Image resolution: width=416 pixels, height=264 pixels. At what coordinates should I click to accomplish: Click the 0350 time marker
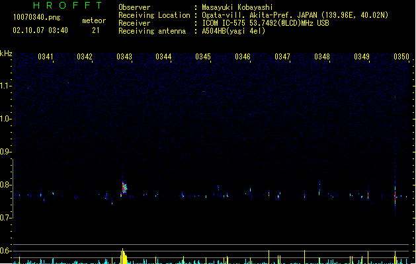tap(401, 57)
